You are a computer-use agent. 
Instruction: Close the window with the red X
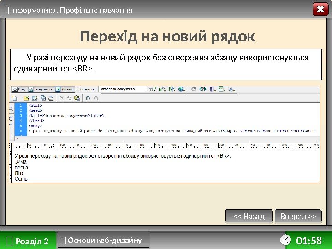coord(320,9)
